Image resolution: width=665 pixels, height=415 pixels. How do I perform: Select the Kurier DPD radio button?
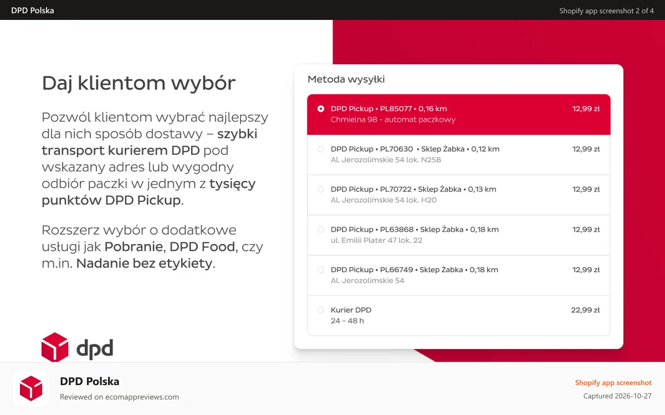321,310
